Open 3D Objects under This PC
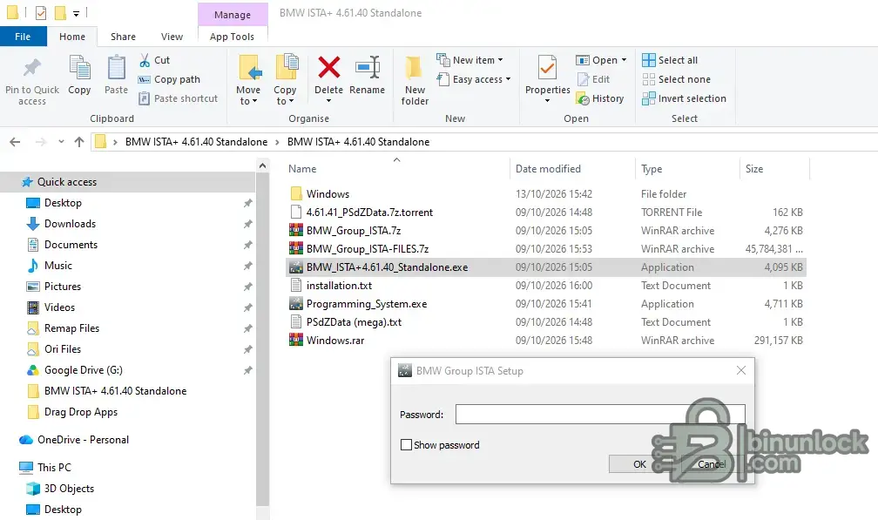878x520 pixels. point(69,489)
